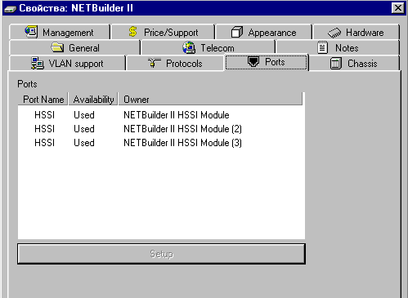Sort by Availability column header

(x=93, y=99)
